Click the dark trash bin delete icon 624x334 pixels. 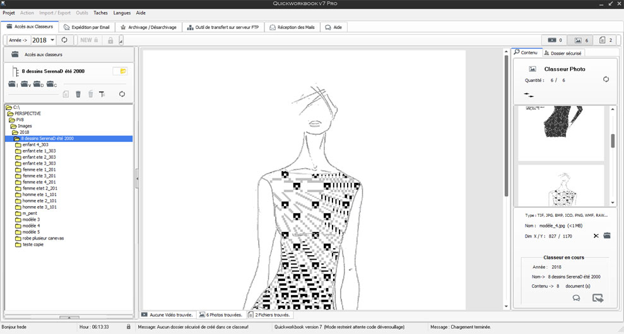point(78,94)
